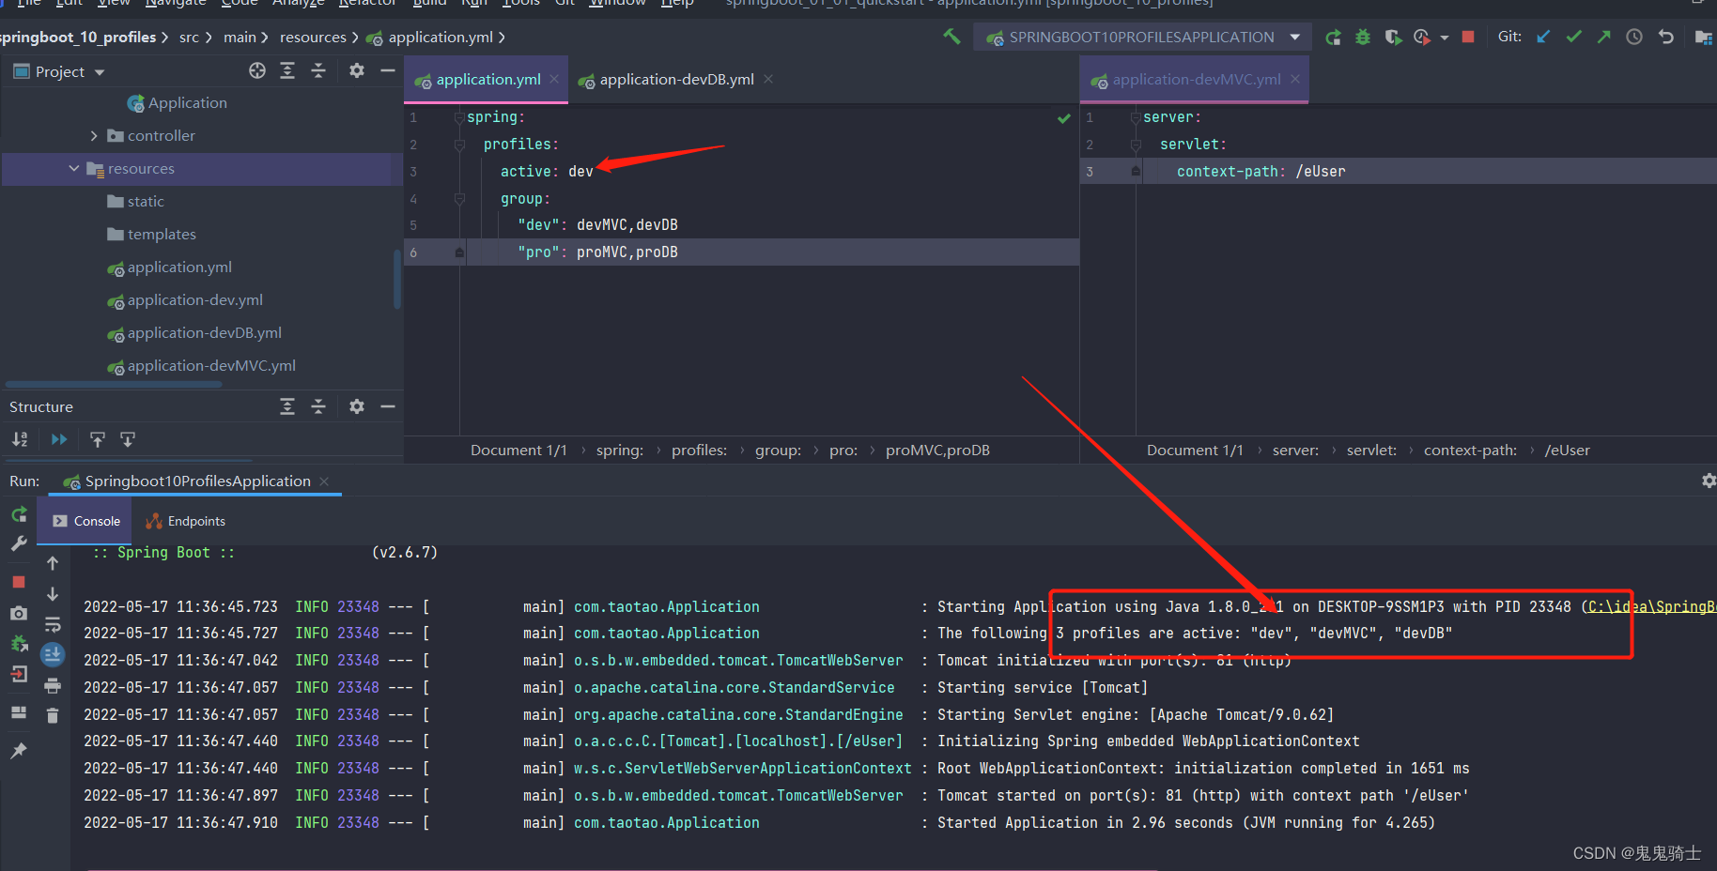
Task: Toggle scroll to end of console
Action: (x=53, y=655)
